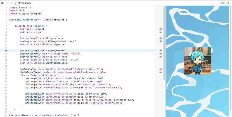Click the commented cornerRadius line 18
This screenshot has height=117, width=232.
(x=49, y=60)
